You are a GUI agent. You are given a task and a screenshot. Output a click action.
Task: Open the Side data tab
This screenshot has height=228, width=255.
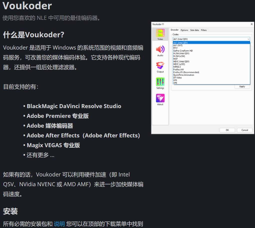[195, 30]
